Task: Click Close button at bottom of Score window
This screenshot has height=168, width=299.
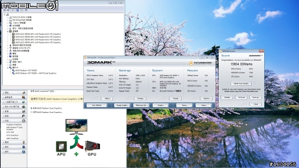Action: click(x=256, y=104)
